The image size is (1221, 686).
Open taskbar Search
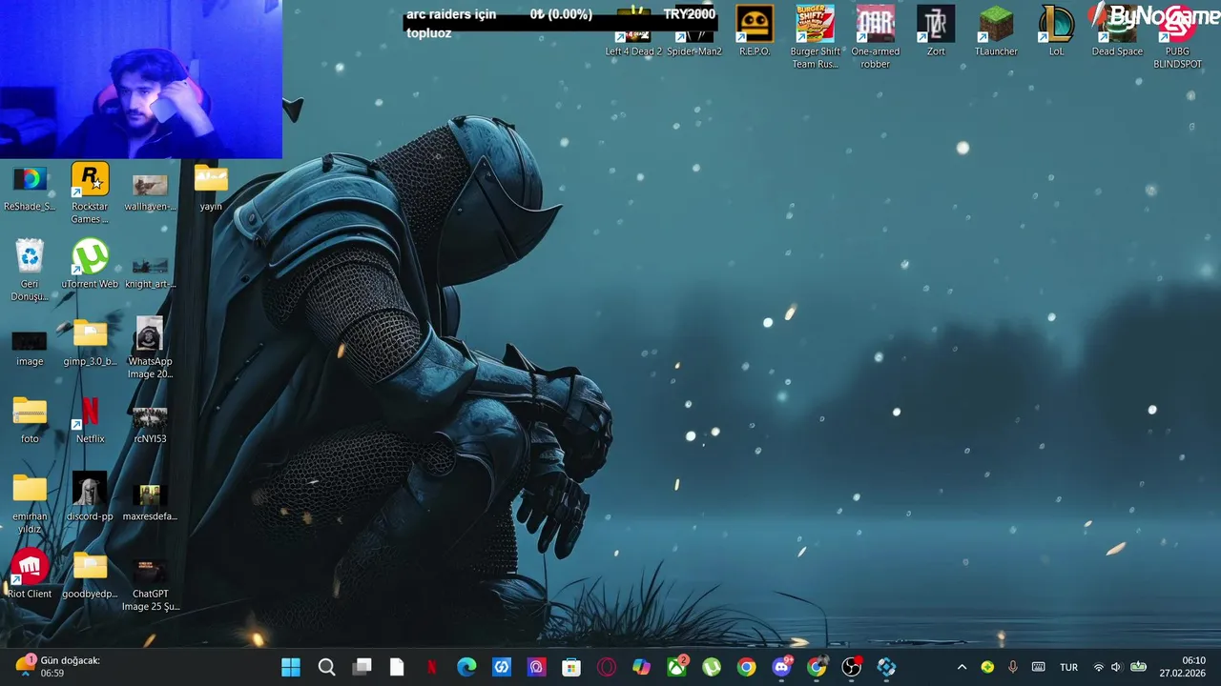326,667
